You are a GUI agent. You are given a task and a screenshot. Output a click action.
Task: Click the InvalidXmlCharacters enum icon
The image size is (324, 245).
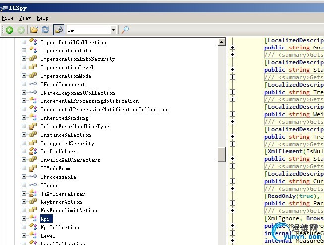tap(33, 159)
